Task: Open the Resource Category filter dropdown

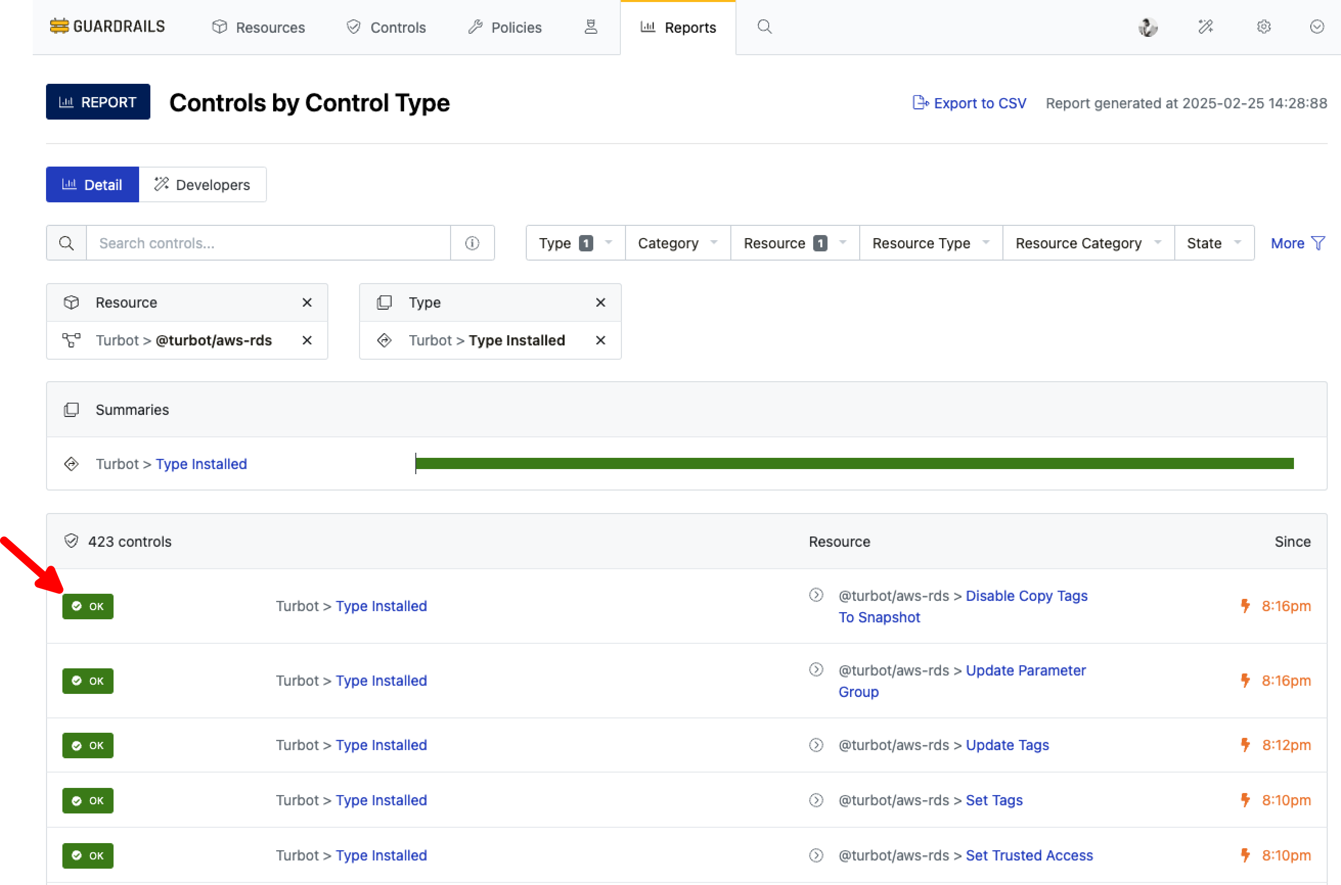Action: click(x=1087, y=243)
